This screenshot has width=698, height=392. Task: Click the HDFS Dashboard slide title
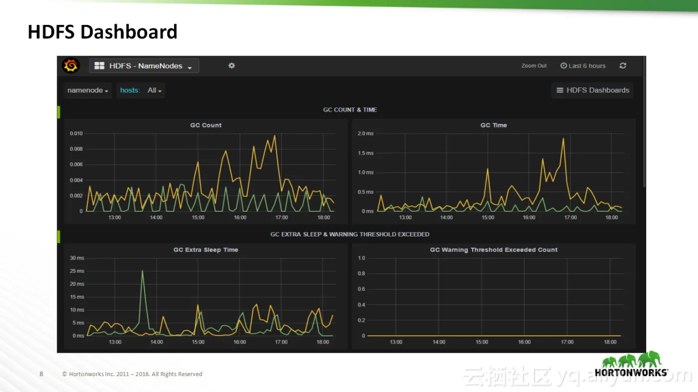tap(103, 32)
